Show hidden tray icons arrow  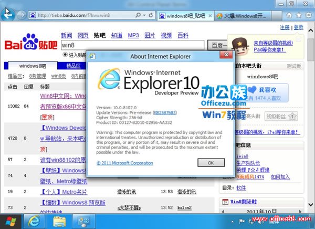233,222
